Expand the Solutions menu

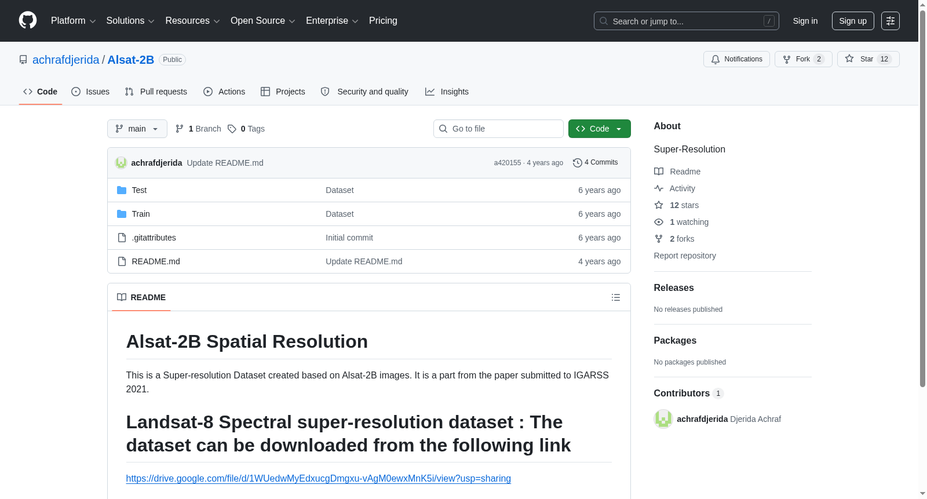(130, 21)
